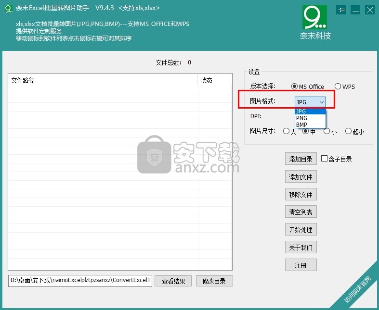379x310 pixels.
Task: Click the 提供软件定制服务 text
Action: [39, 31]
